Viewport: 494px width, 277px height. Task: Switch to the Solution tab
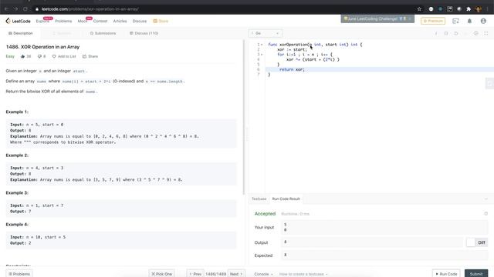point(62,33)
